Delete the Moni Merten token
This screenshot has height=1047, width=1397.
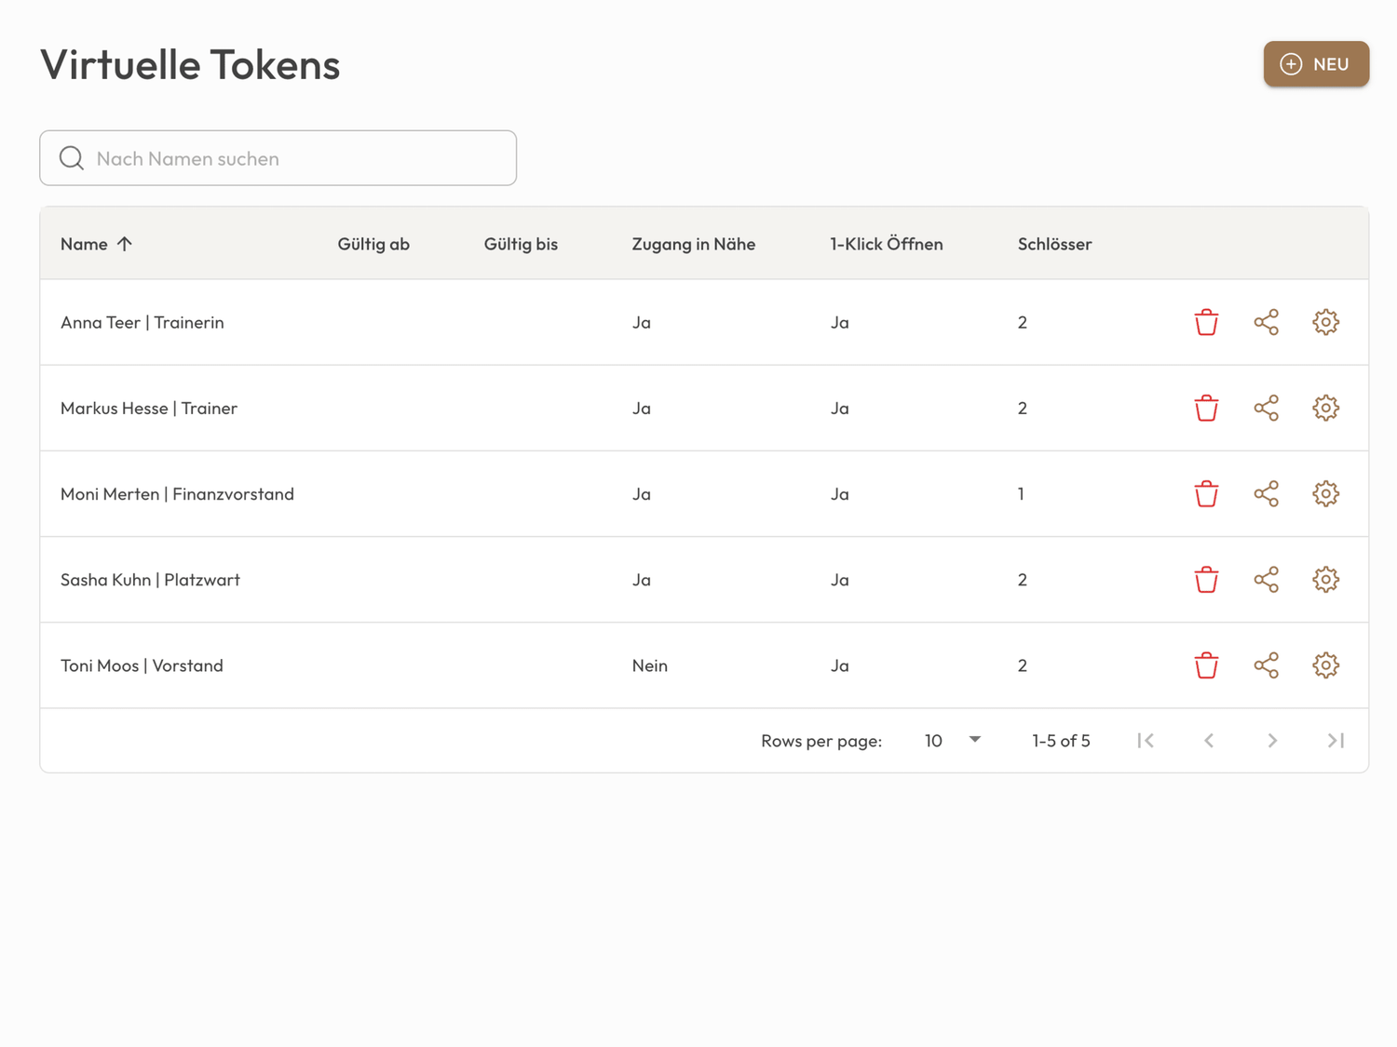tap(1206, 493)
